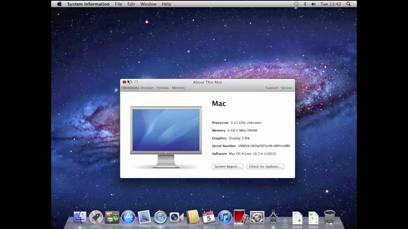Open System Preferences gear icon
408x229 pixels.
pos(257,217)
